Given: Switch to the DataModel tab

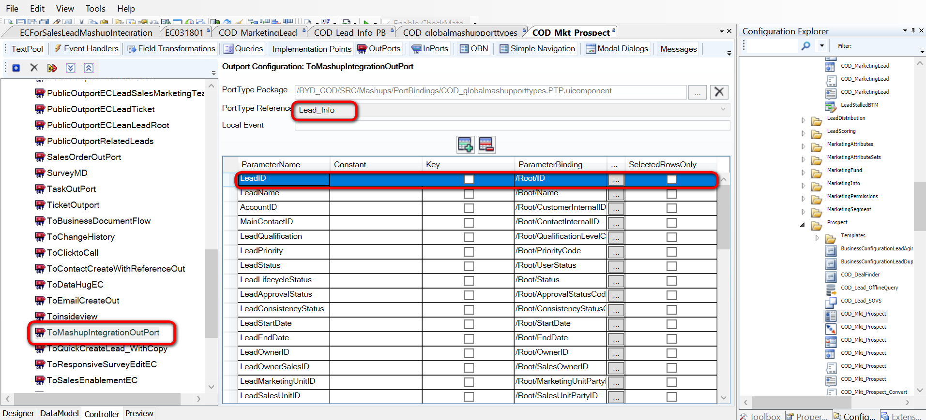Looking at the screenshot, I should point(59,413).
